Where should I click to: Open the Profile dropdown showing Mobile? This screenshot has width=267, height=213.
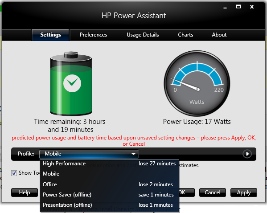pos(89,154)
